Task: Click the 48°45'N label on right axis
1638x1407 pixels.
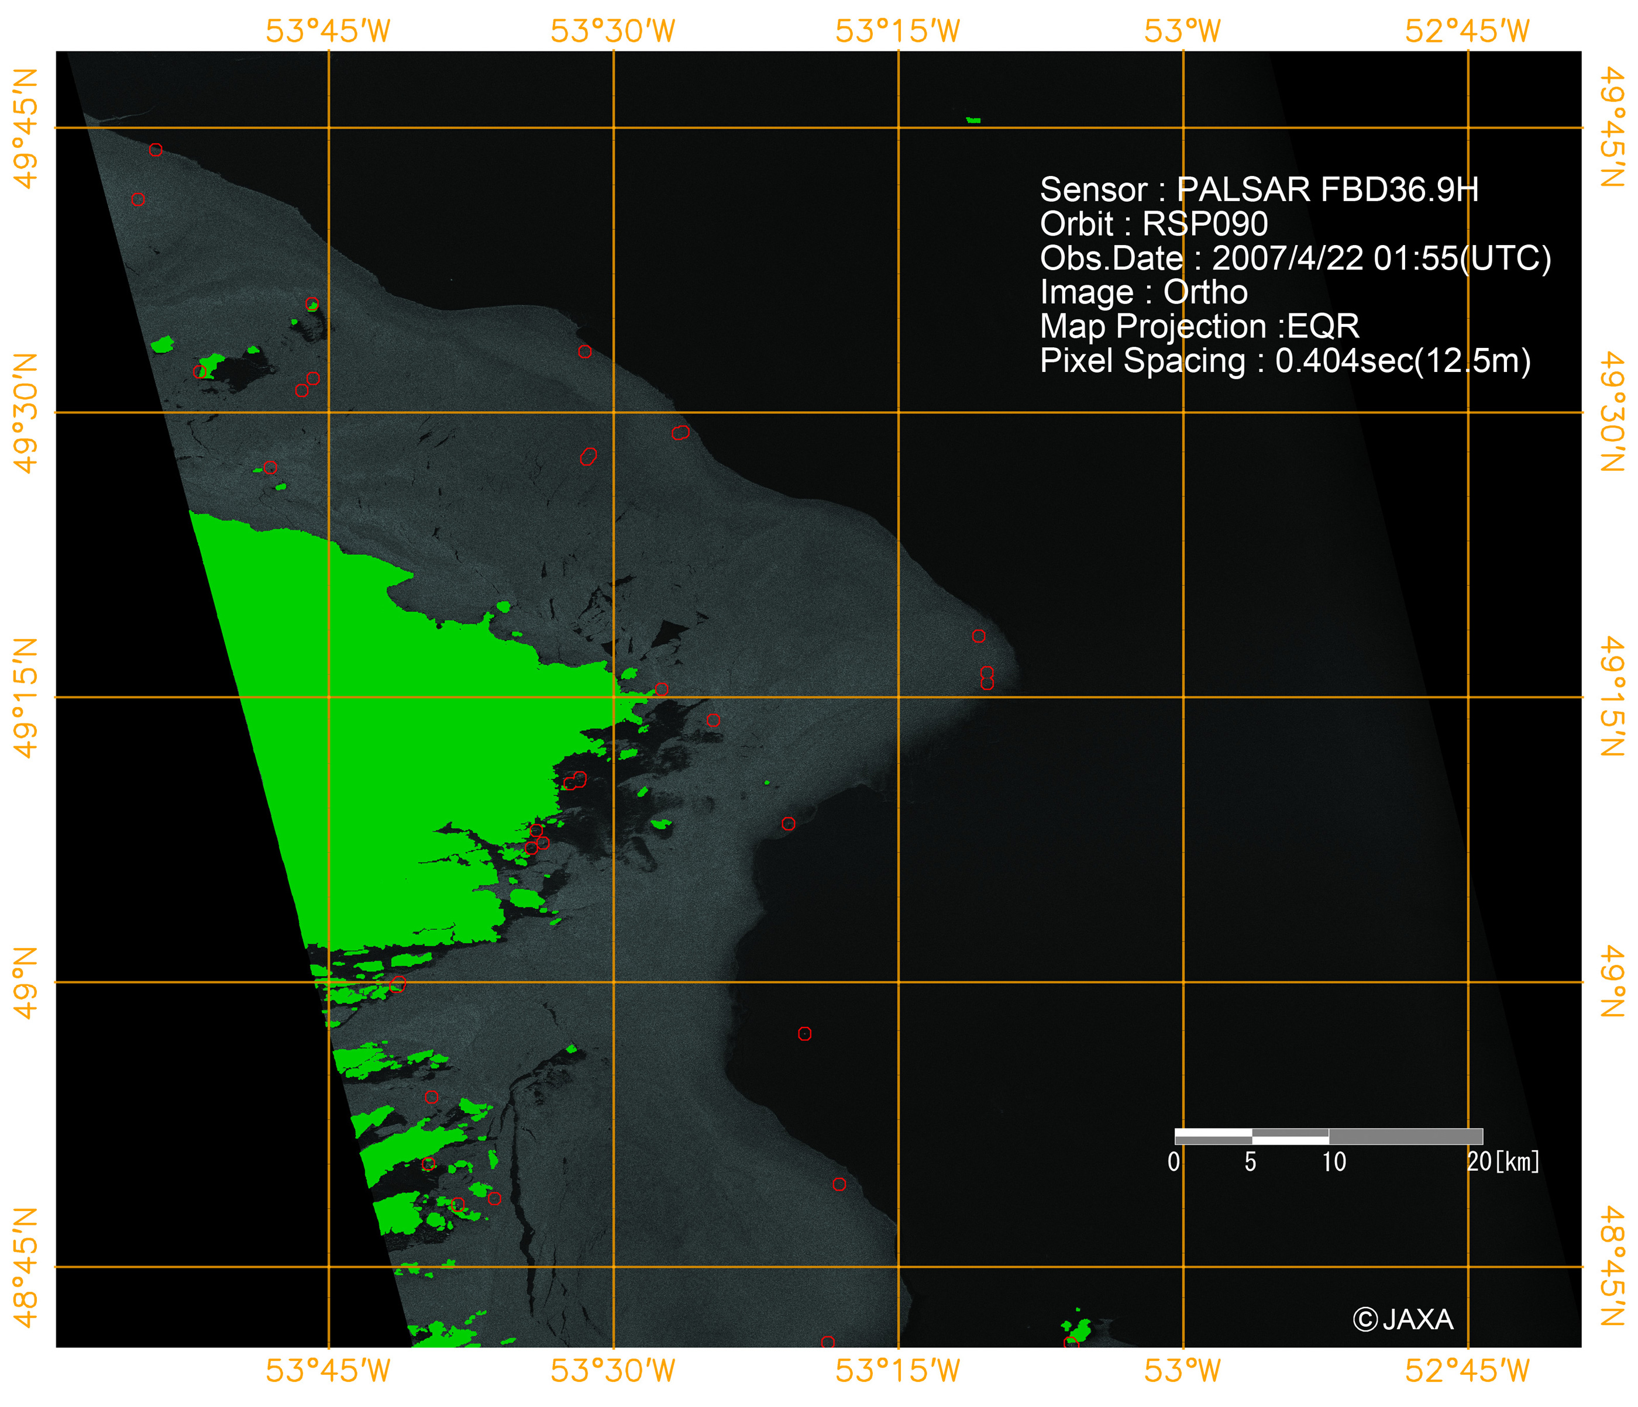Action: (1613, 1265)
